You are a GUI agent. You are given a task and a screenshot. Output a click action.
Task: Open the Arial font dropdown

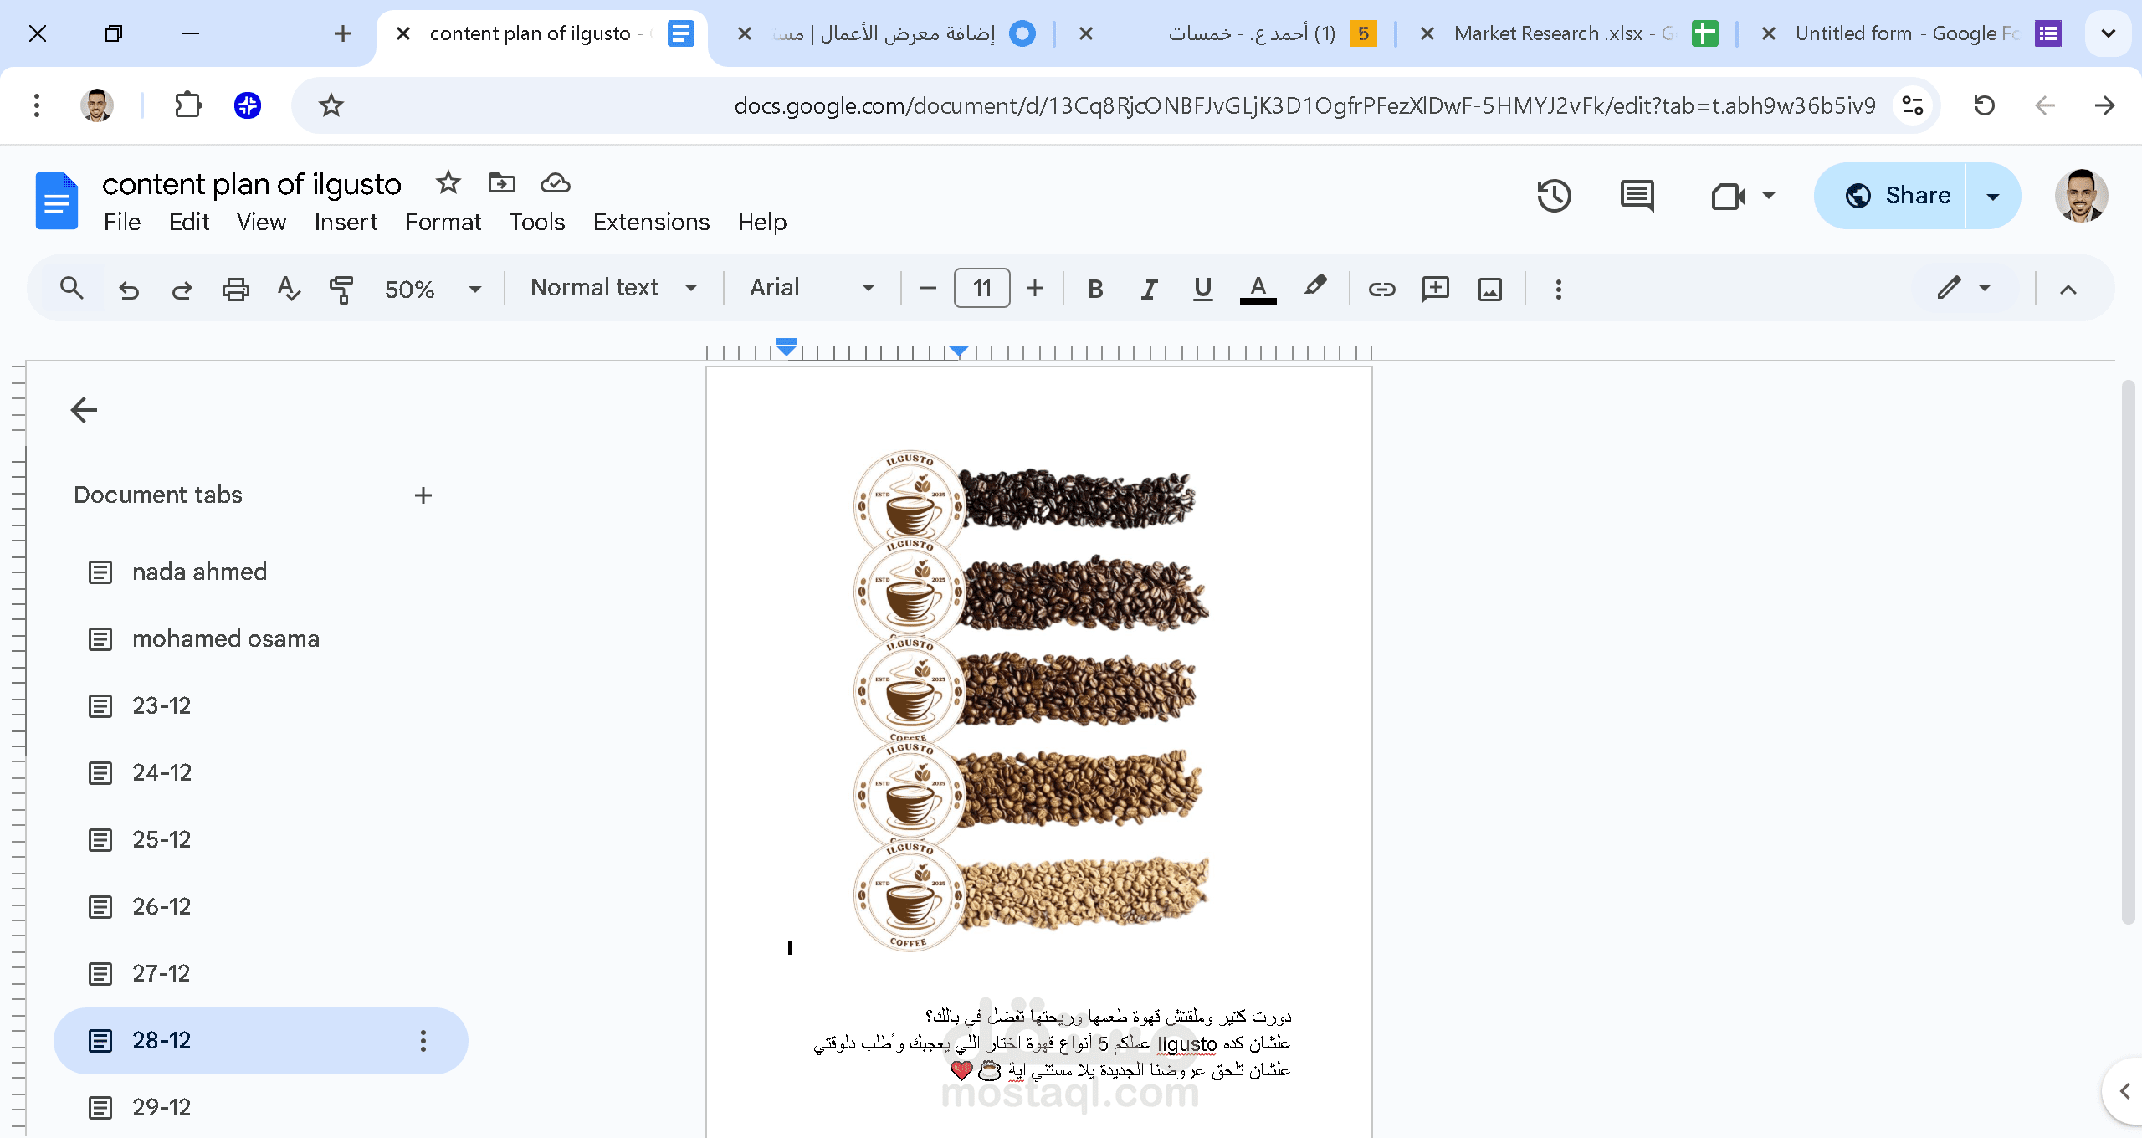812,288
